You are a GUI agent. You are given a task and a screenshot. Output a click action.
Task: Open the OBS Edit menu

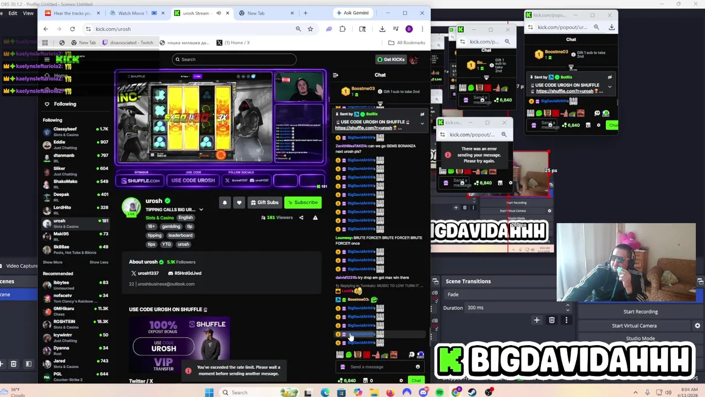[12, 13]
